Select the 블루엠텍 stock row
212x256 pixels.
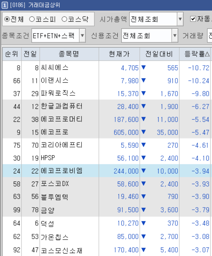click(106, 197)
